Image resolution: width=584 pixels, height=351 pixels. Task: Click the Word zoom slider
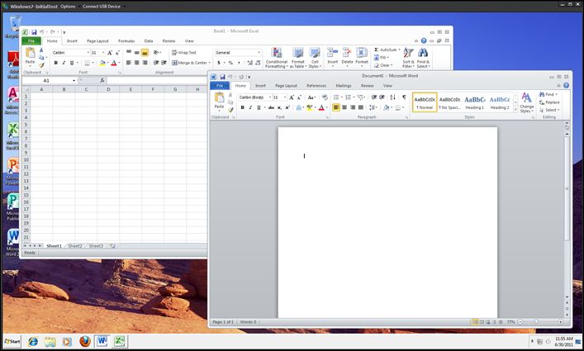tap(536, 321)
